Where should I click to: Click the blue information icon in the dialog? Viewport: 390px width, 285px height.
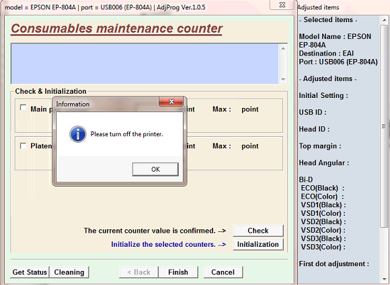coord(78,134)
